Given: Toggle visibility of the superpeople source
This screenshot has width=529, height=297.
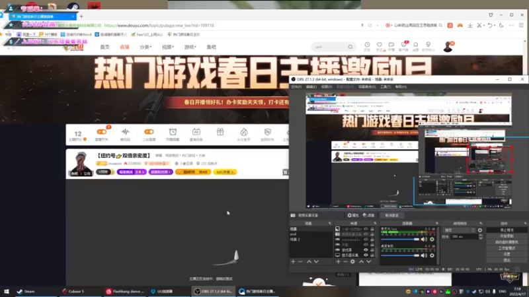Looking at the screenshot, I should click(366, 240).
